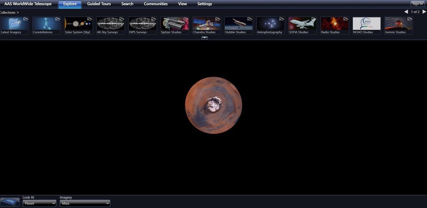Expand the collections panel with down arrow

(x=205, y=38)
